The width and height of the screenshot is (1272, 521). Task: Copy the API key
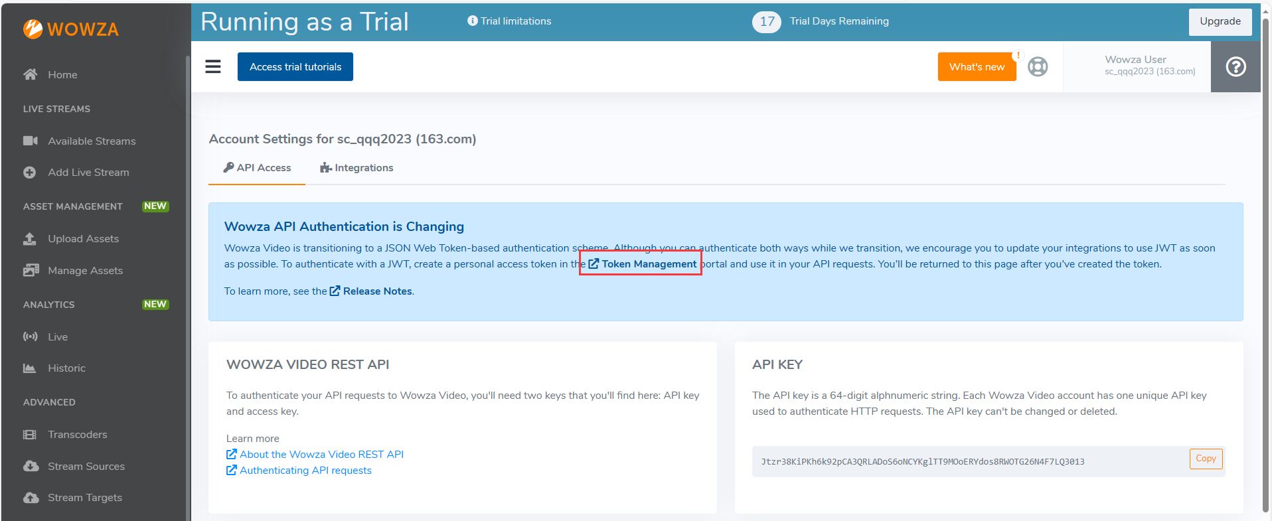pos(1205,459)
